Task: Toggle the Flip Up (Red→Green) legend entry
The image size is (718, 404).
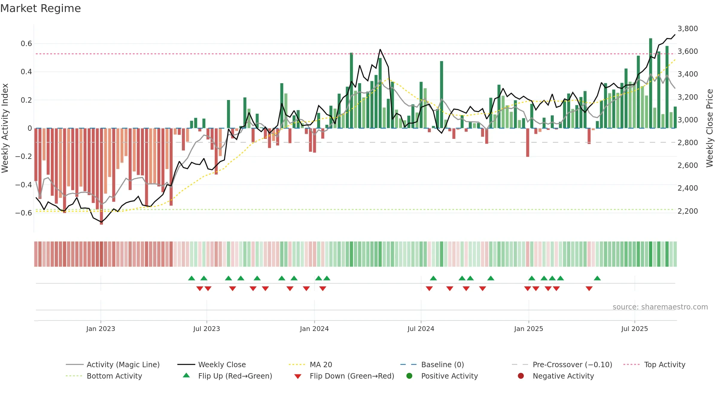Action: tap(227, 376)
